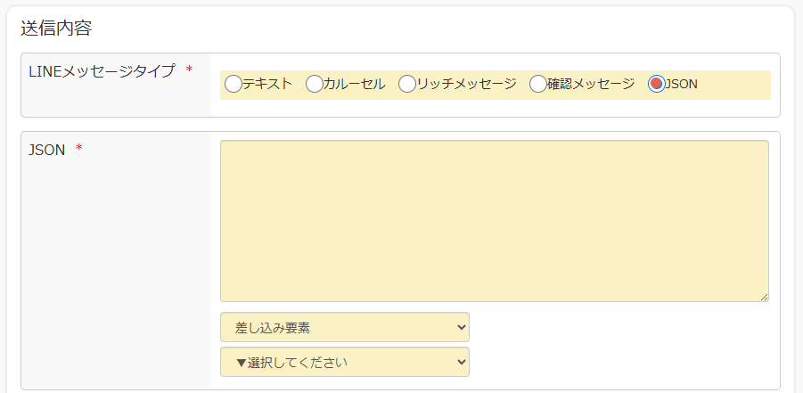The image size is (803, 393).
Task: Select the リッチメッセージ radio button
Action: point(407,84)
